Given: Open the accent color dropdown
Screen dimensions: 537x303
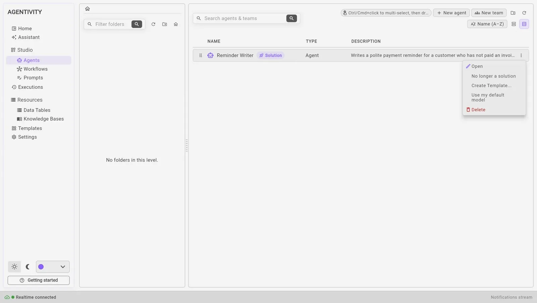Looking at the screenshot, I should [x=53, y=267].
